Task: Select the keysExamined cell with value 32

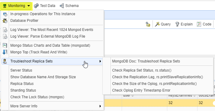Action: [x=182, y=103]
